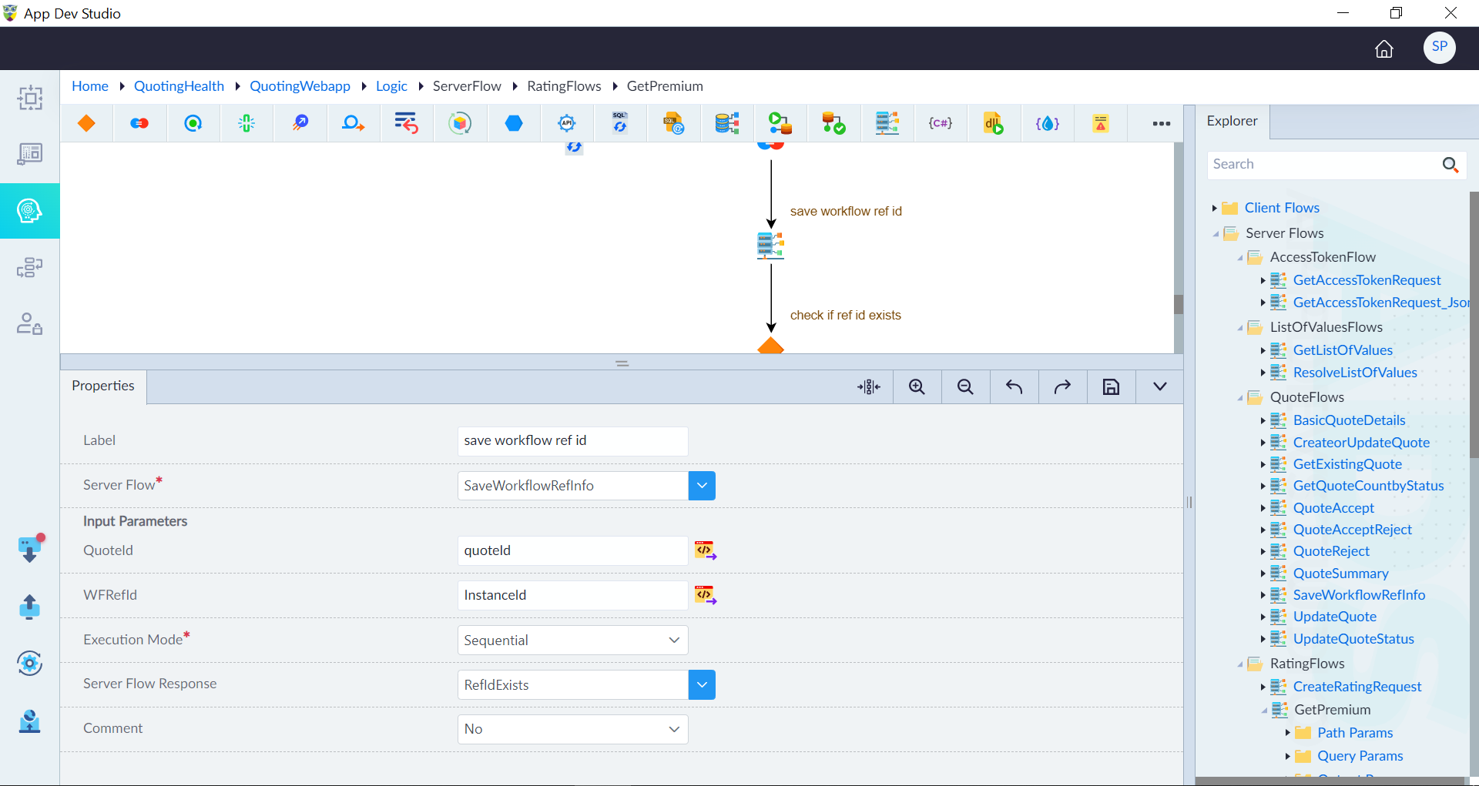Collapse the QuoteFlows folder

click(x=1239, y=398)
